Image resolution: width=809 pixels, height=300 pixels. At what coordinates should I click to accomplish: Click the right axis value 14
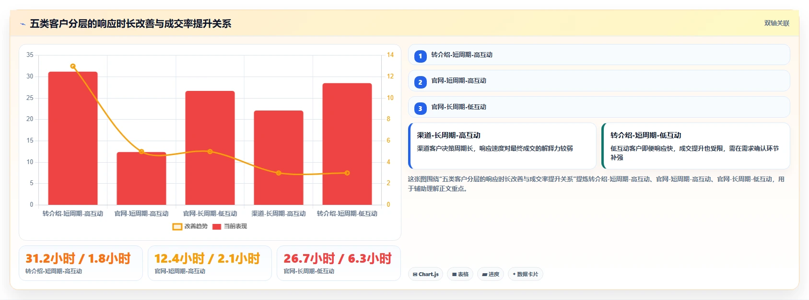click(390, 55)
